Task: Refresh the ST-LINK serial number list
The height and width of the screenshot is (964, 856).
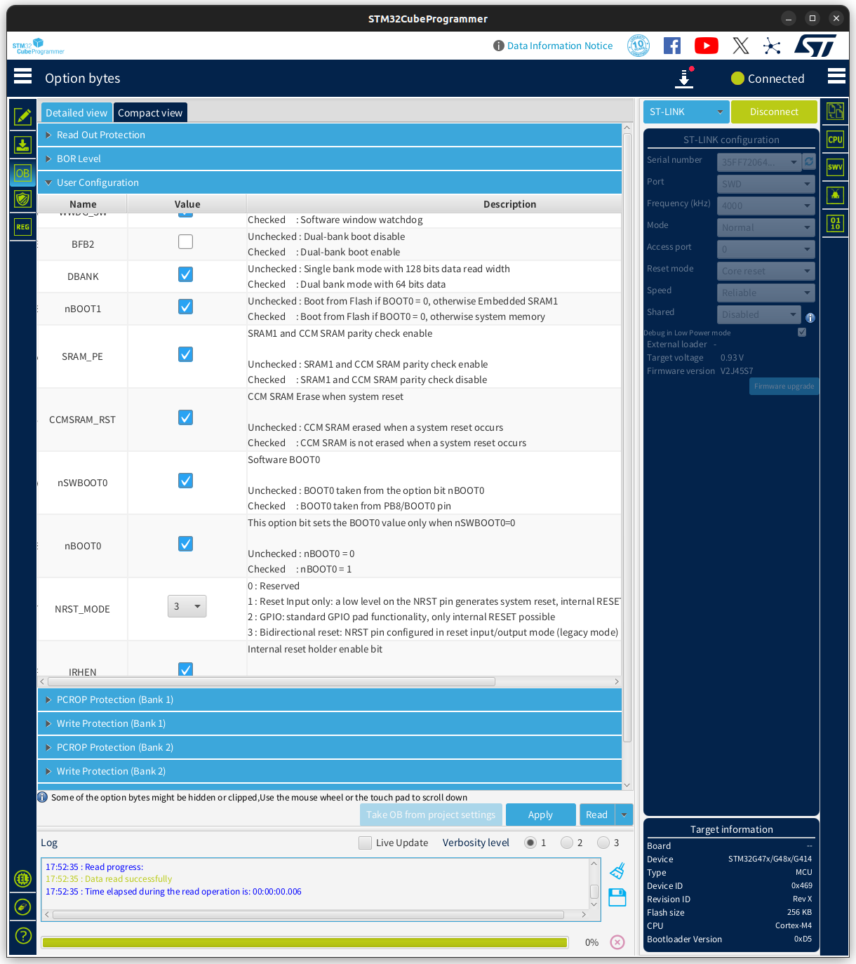Action: (x=809, y=161)
